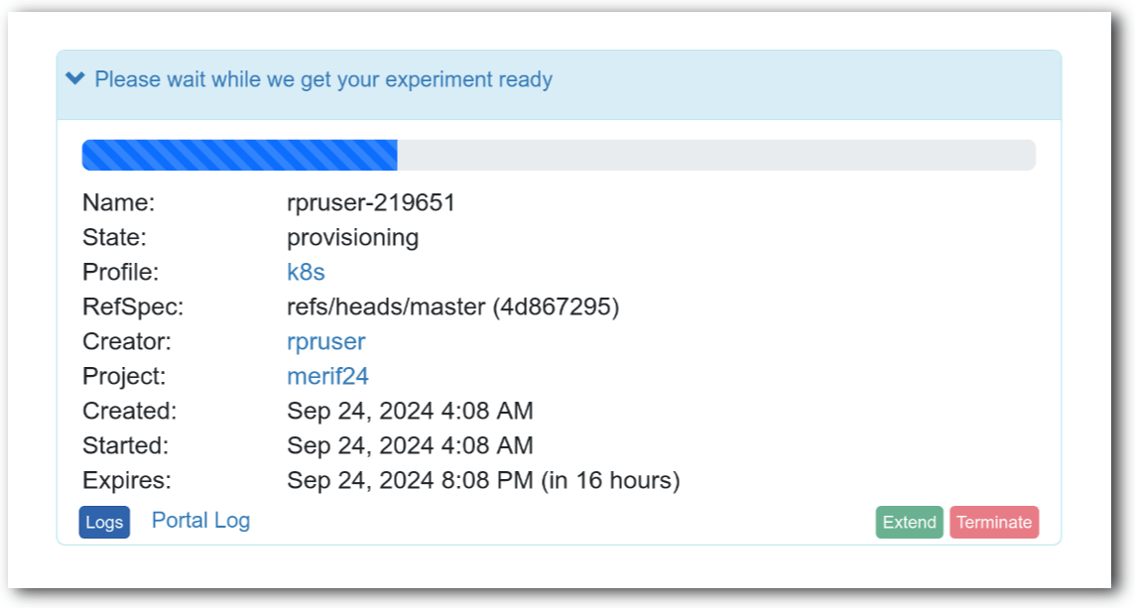Terminate the running experiment
The image size is (1135, 608).
[x=993, y=521]
